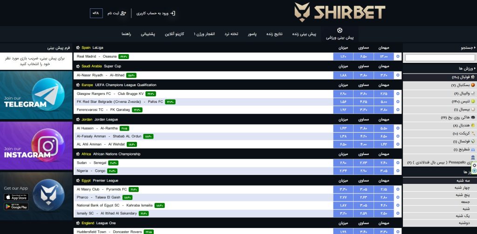The image size is (477, 234).
Task: Open the انفجار ورژن ۱ menu item
Action: (204, 34)
